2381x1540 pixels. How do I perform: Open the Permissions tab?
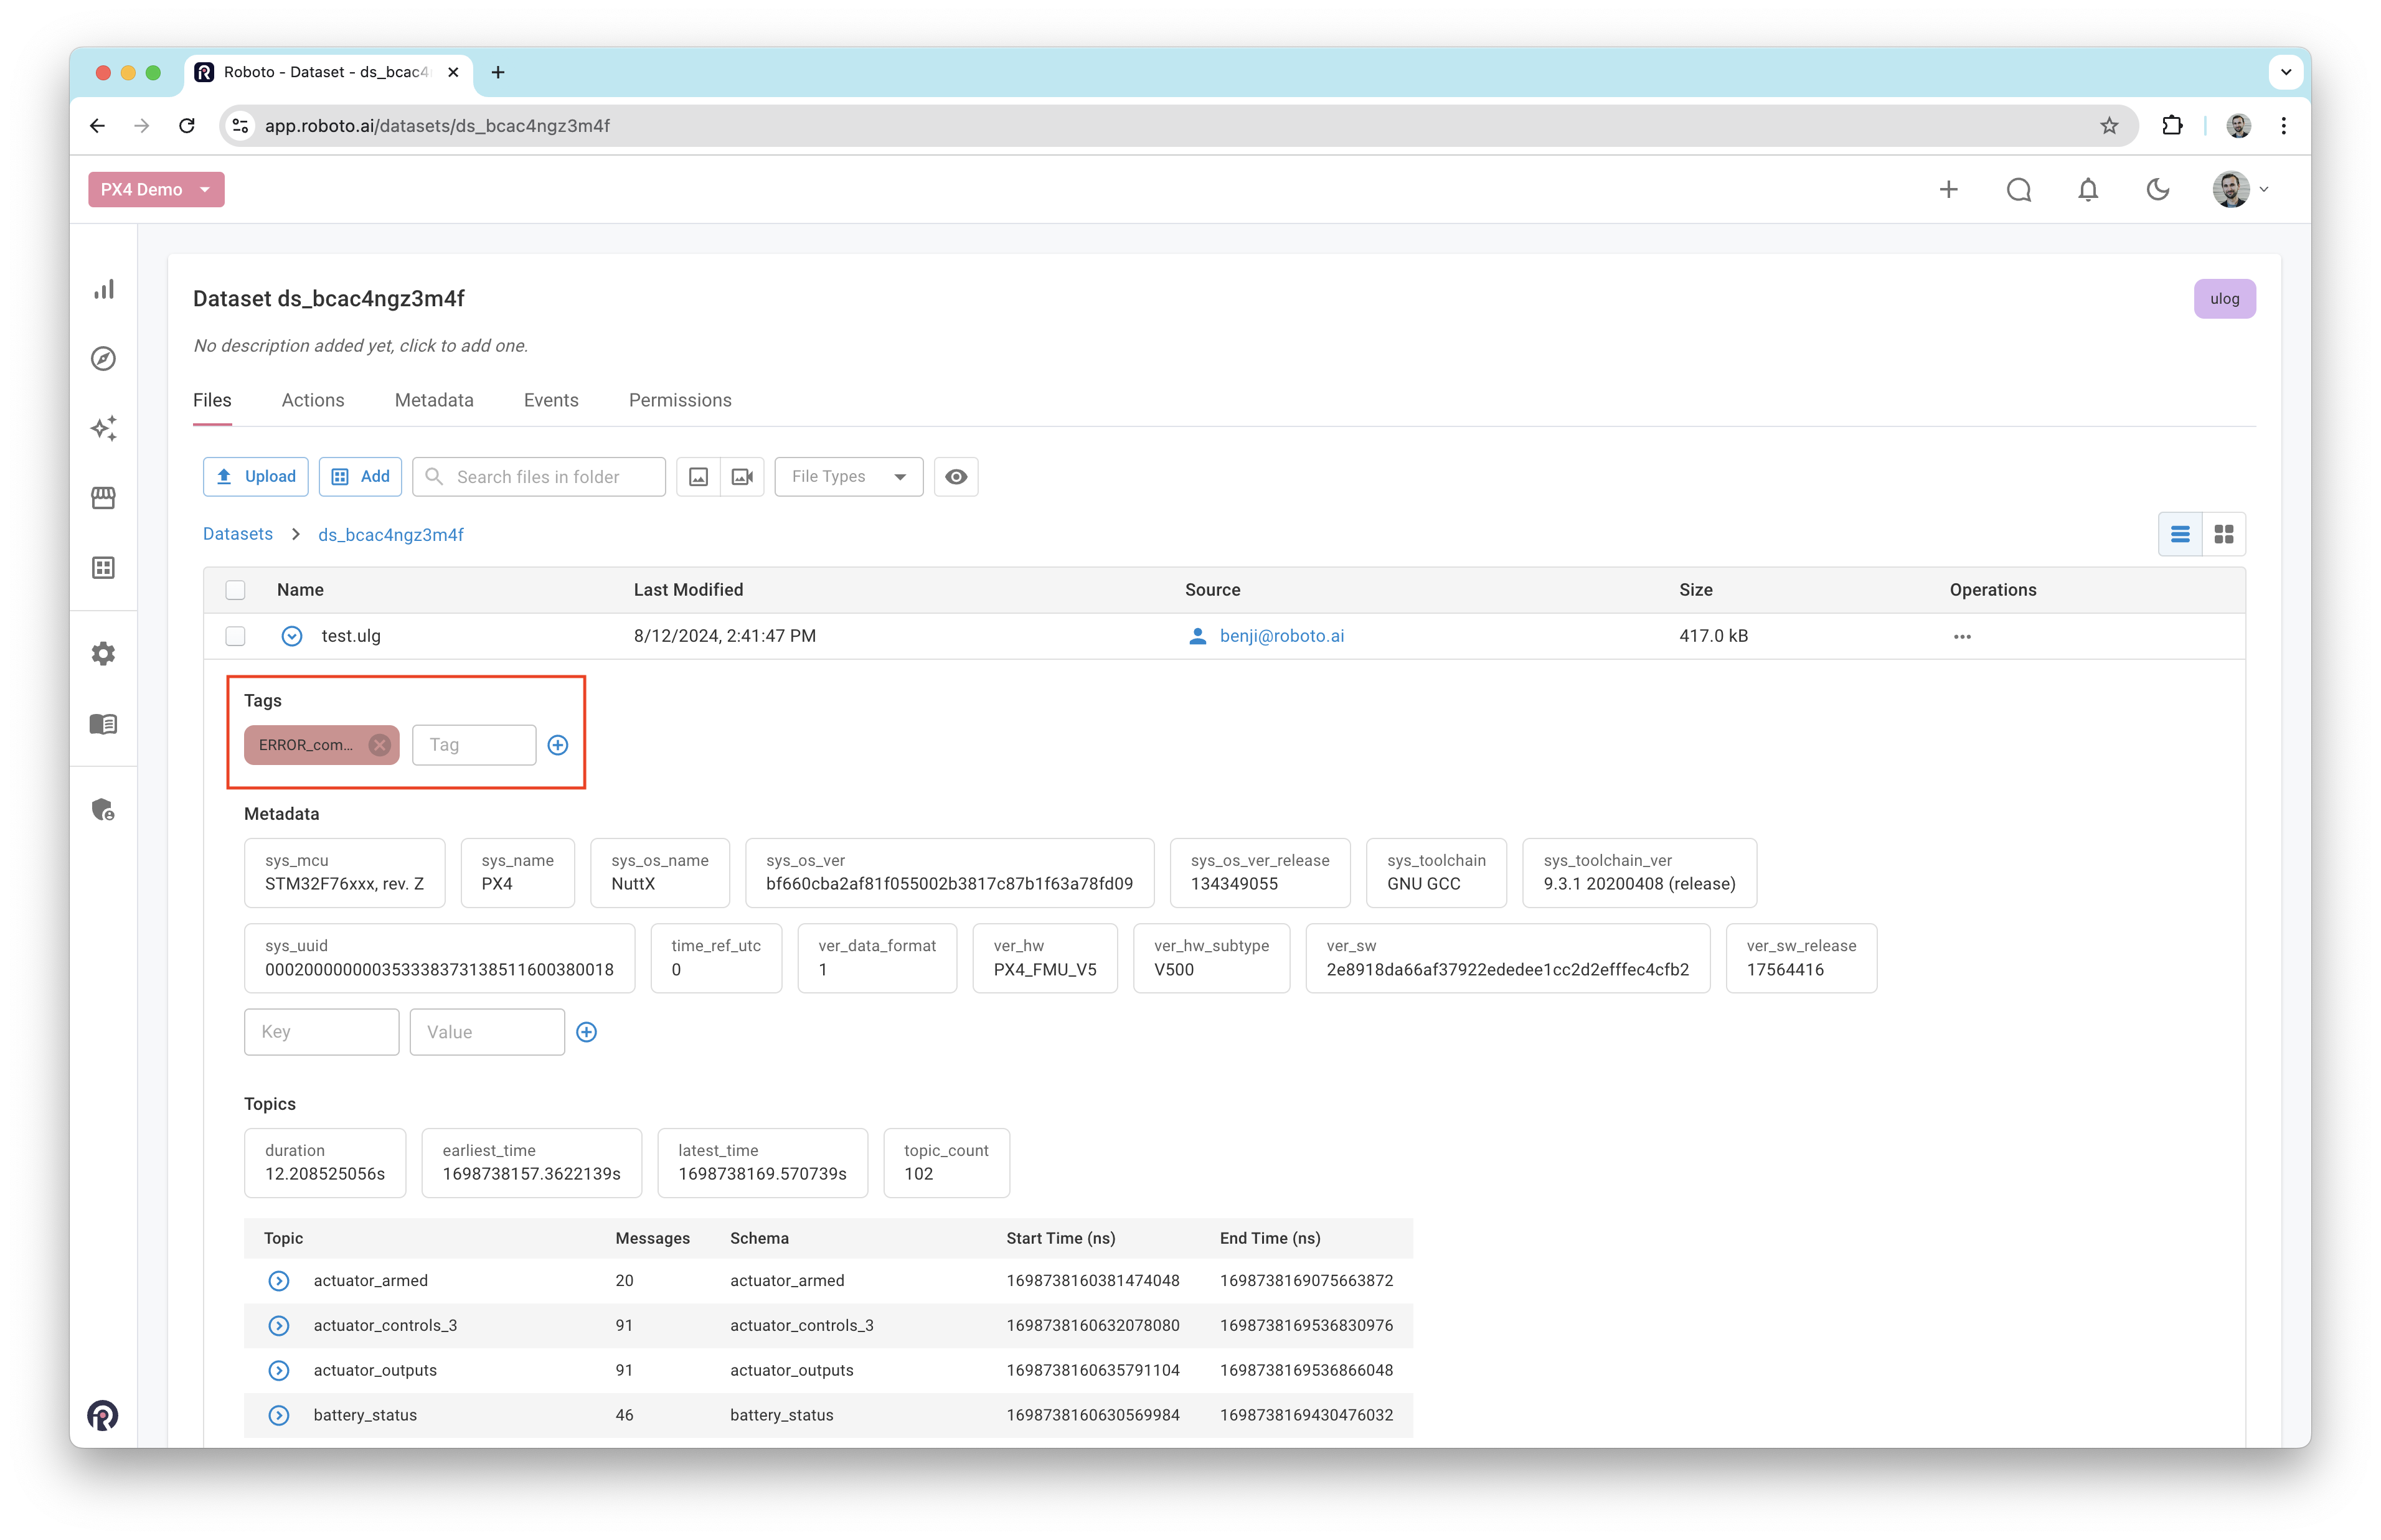tap(680, 400)
